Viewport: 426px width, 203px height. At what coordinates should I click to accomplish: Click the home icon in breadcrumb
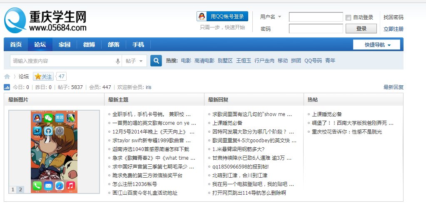point(7,77)
